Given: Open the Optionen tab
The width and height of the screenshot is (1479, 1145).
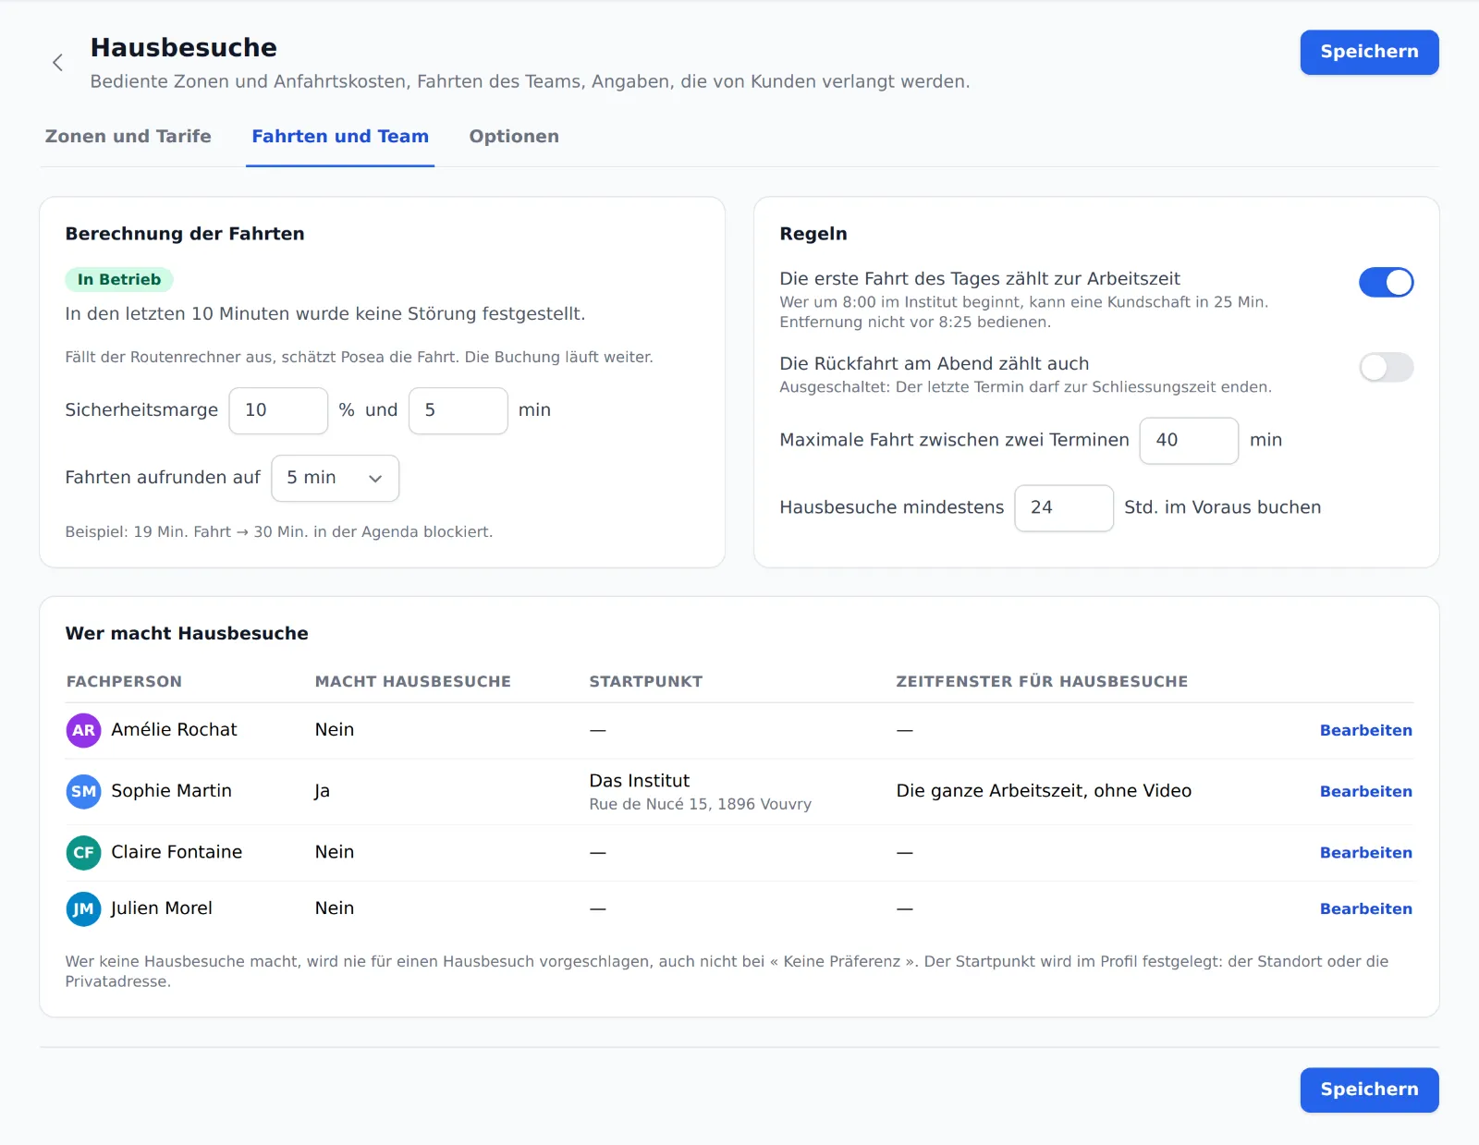Looking at the screenshot, I should coord(514,137).
